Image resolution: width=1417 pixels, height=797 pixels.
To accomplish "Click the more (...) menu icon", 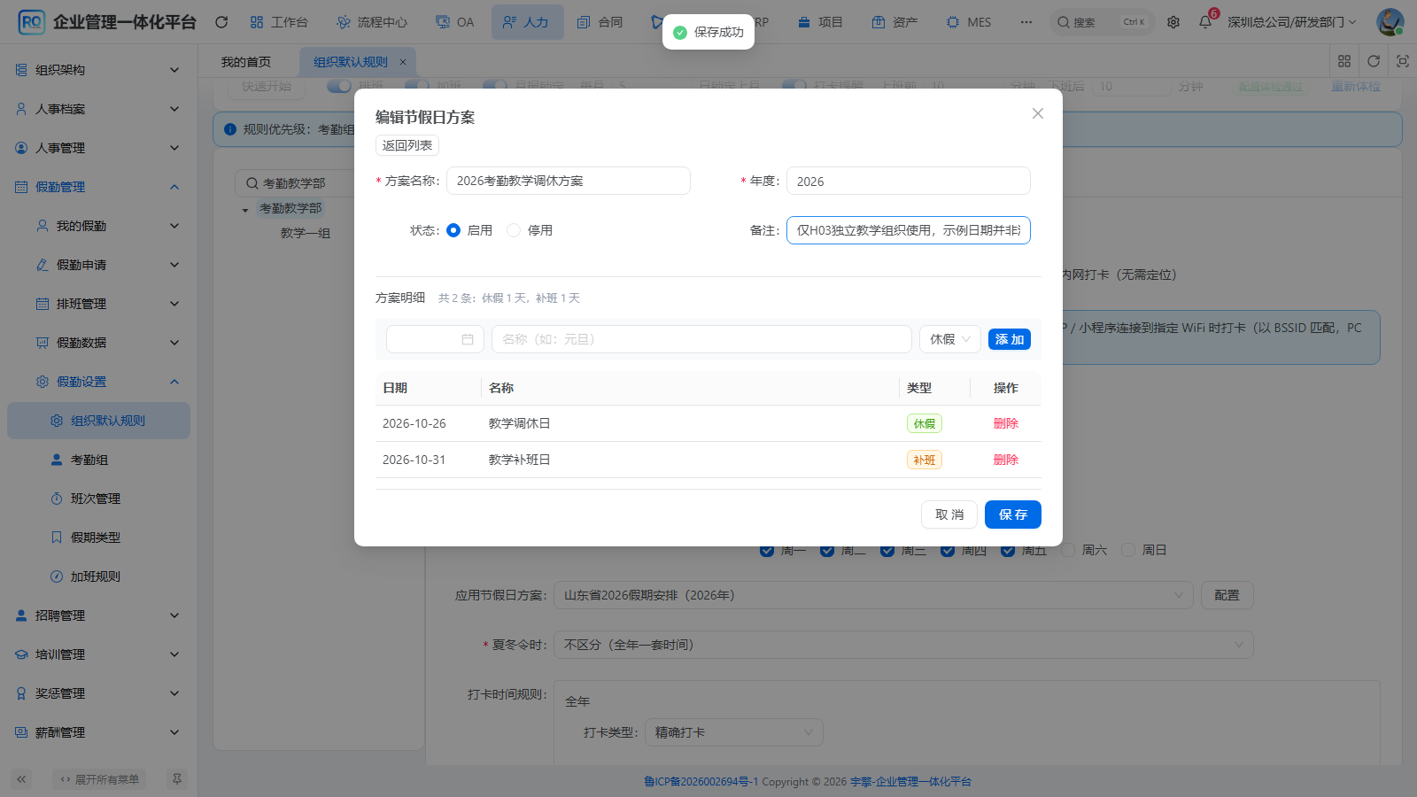I will tap(1026, 22).
